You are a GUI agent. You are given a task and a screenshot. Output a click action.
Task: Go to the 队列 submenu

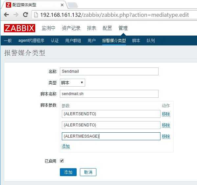[x=151, y=40]
